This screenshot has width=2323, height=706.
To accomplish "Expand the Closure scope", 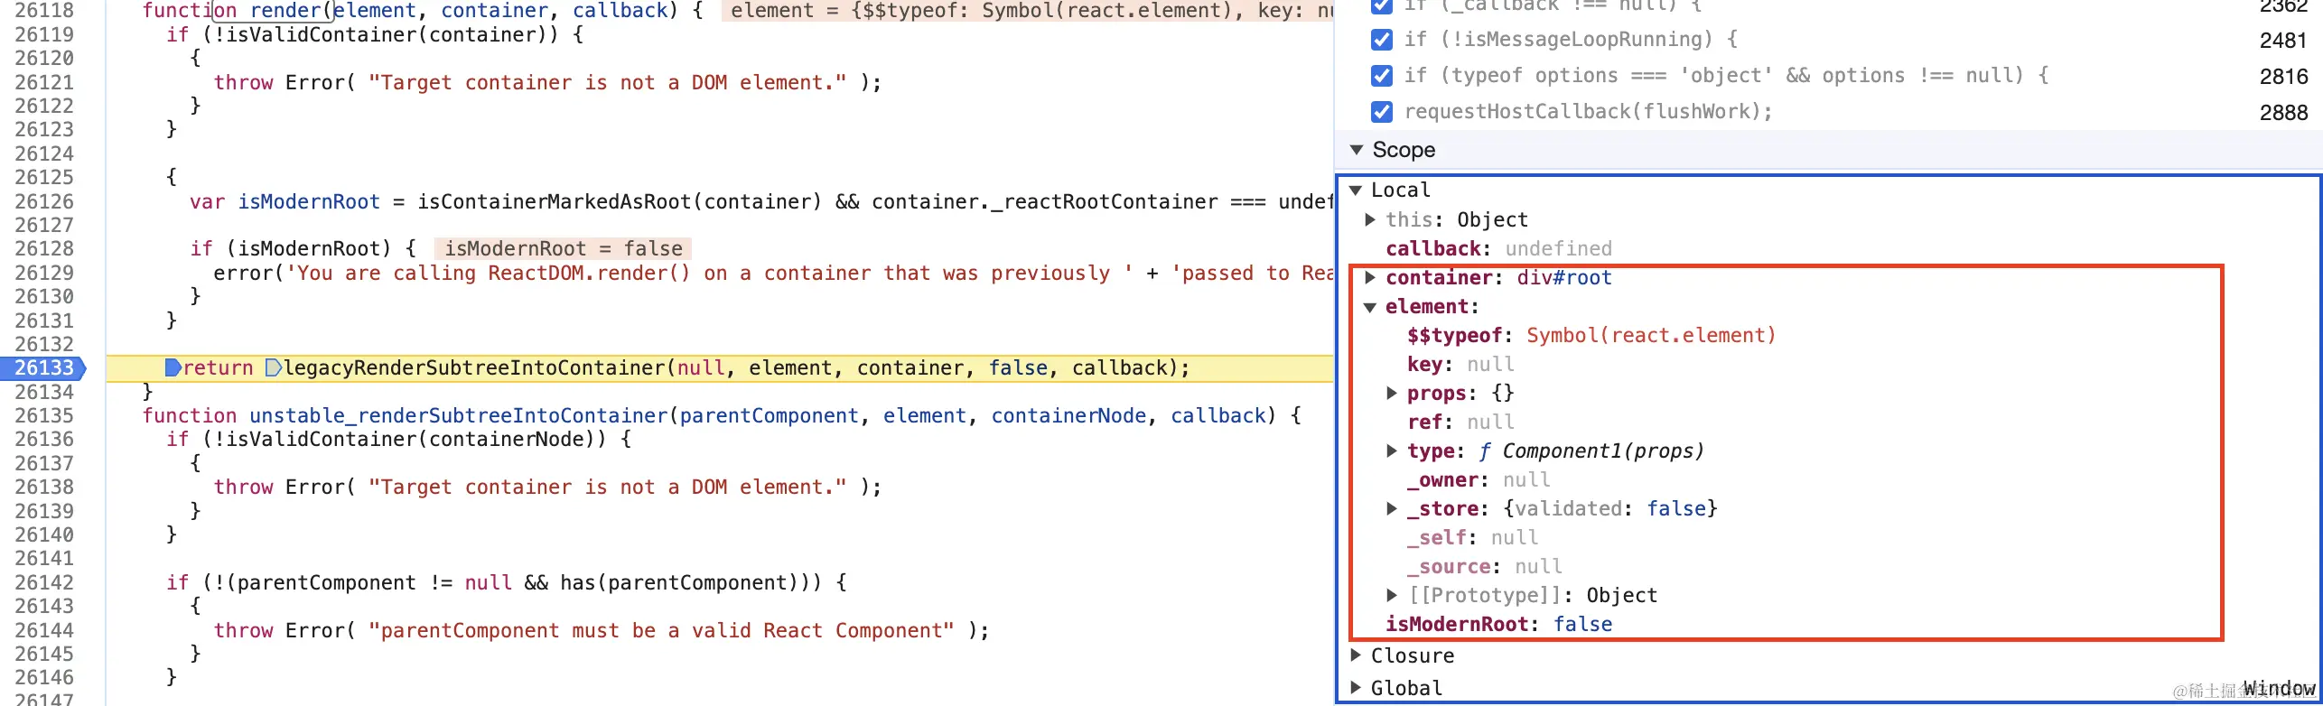I will (1356, 655).
